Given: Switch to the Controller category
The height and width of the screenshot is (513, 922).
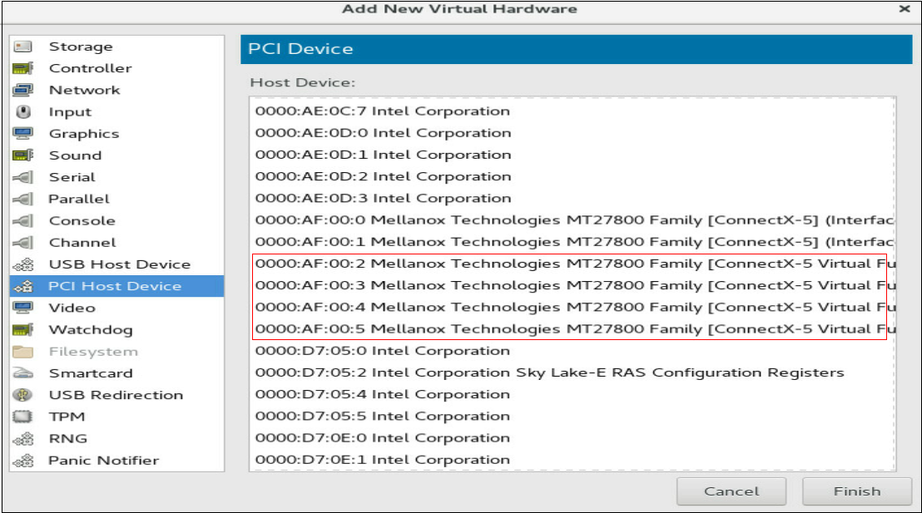Looking at the screenshot, I should (x=116, y=68).
